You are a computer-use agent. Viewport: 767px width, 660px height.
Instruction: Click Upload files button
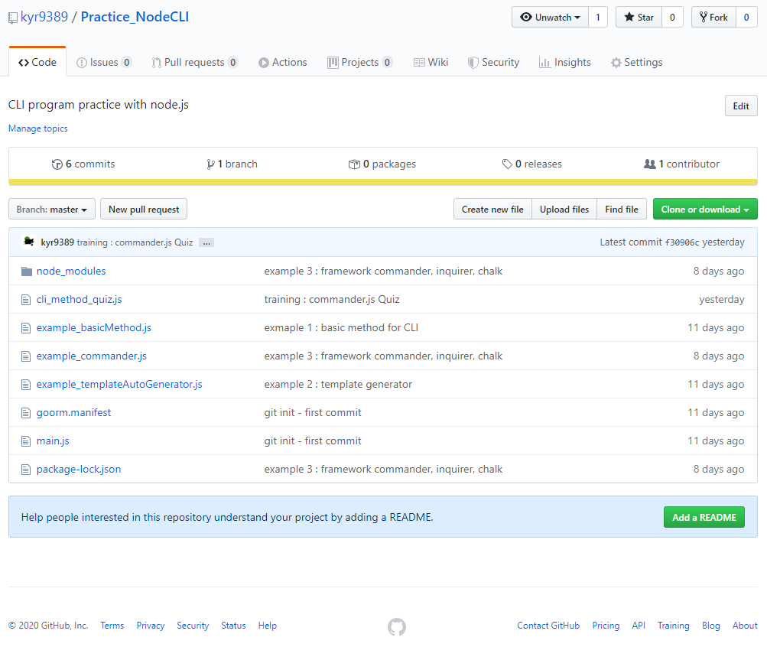[x=564, y=210]
